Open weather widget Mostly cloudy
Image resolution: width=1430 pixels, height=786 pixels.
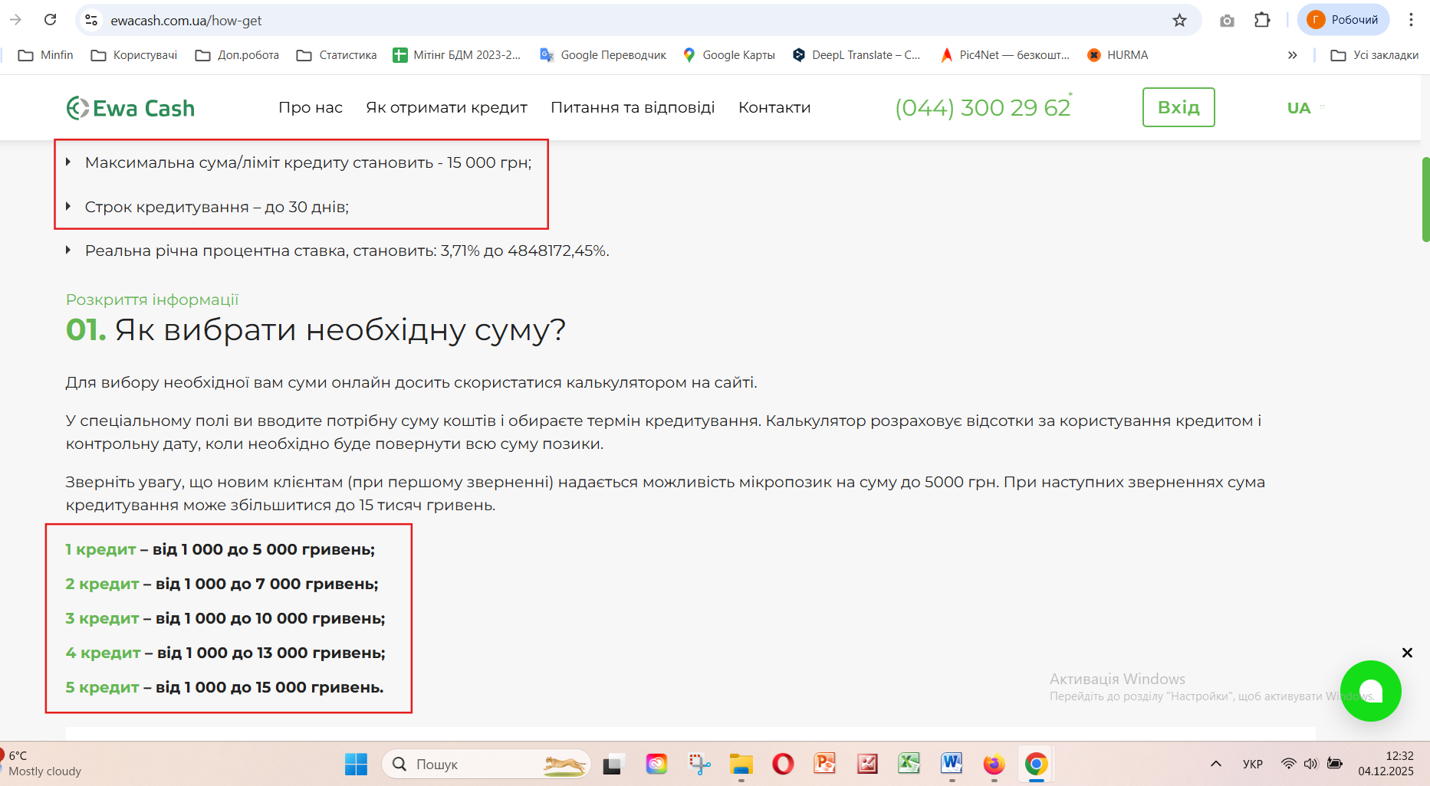42,764
